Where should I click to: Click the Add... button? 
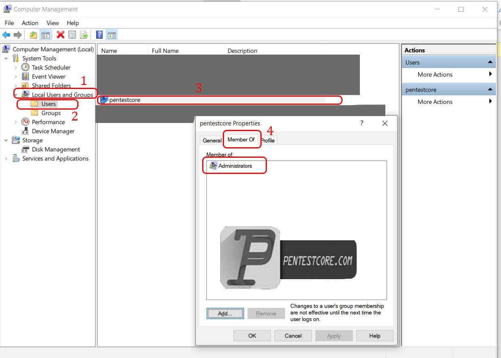click(225, 314)
